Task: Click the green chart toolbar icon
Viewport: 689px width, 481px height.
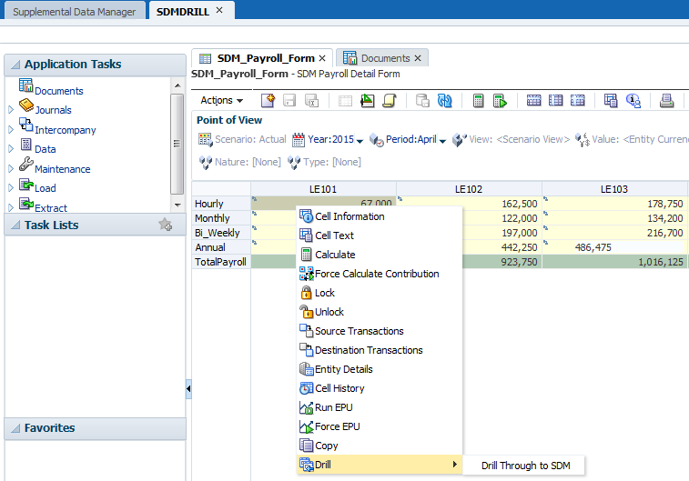Action: click(368, 101)
